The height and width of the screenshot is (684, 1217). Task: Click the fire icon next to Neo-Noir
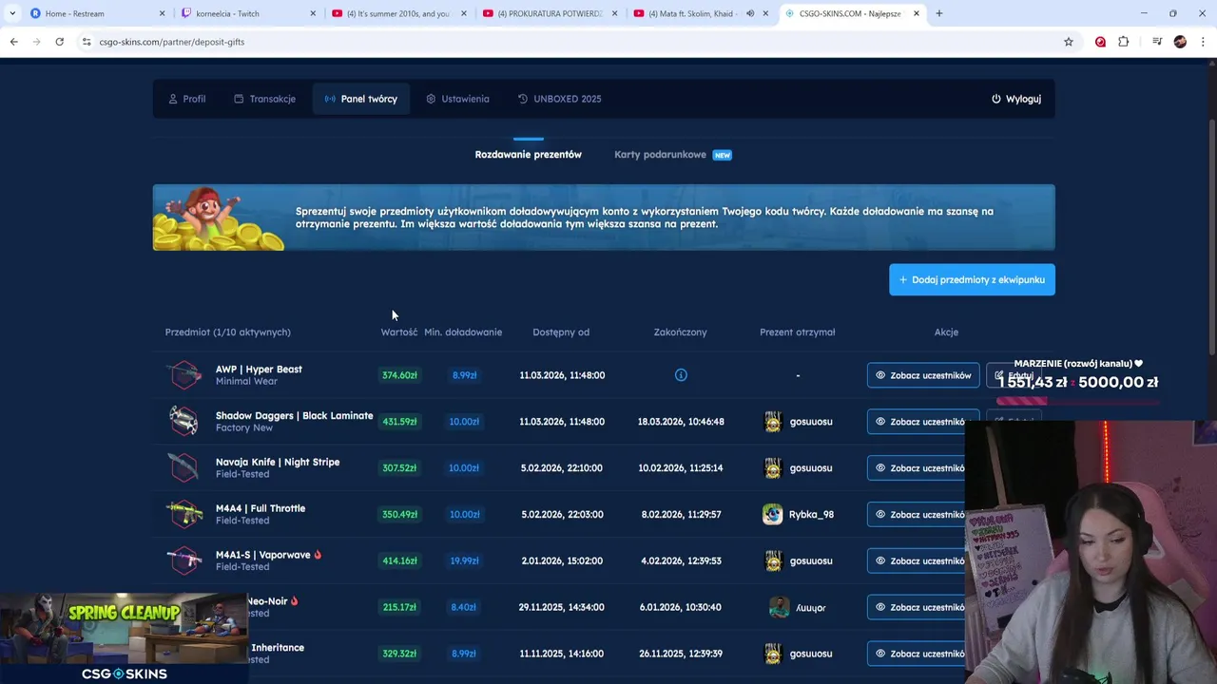point(295,601)
